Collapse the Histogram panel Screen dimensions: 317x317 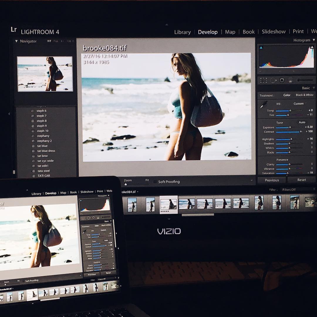click(314, 40)
